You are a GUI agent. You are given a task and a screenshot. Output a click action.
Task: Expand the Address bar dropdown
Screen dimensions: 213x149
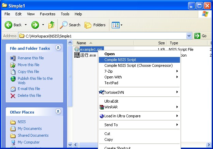click(x=189, y=36)
